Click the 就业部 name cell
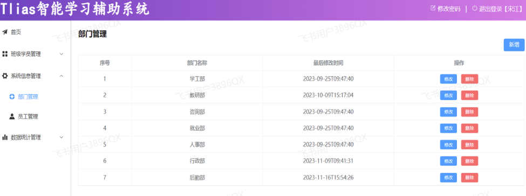The height and width of the screenshot is (196, 526). [x=197, y=128]
